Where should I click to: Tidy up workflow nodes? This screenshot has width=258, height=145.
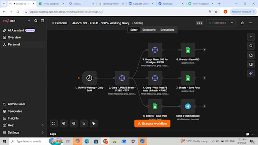click(94, 123)
